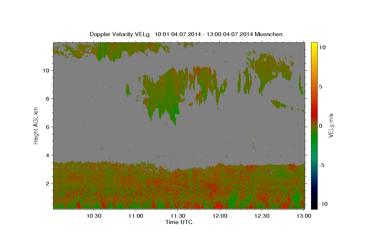
Task: Click the 'VELg m/s' colorbar label
Action: [331, 125]
